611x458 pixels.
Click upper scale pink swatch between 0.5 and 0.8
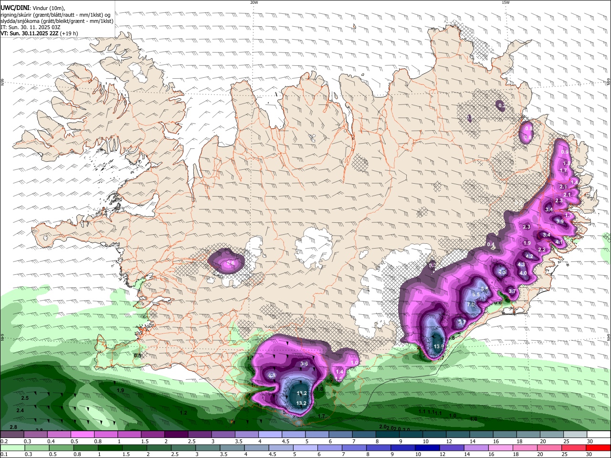tap(82, 435)
